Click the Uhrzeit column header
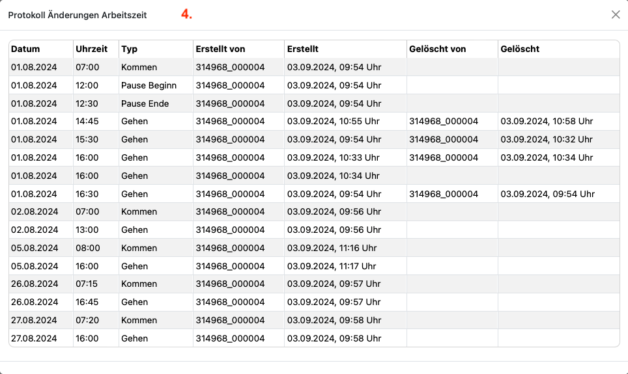Screen dimensions: 628x374 (92, 49)
